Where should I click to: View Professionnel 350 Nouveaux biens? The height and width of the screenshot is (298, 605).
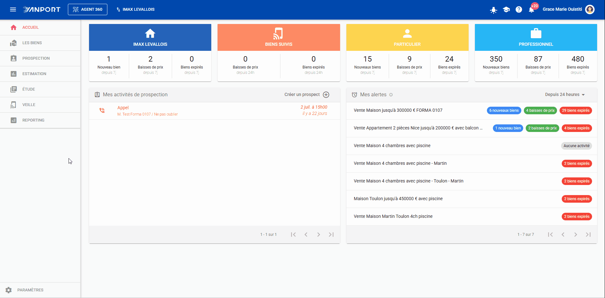coord(496,65)
